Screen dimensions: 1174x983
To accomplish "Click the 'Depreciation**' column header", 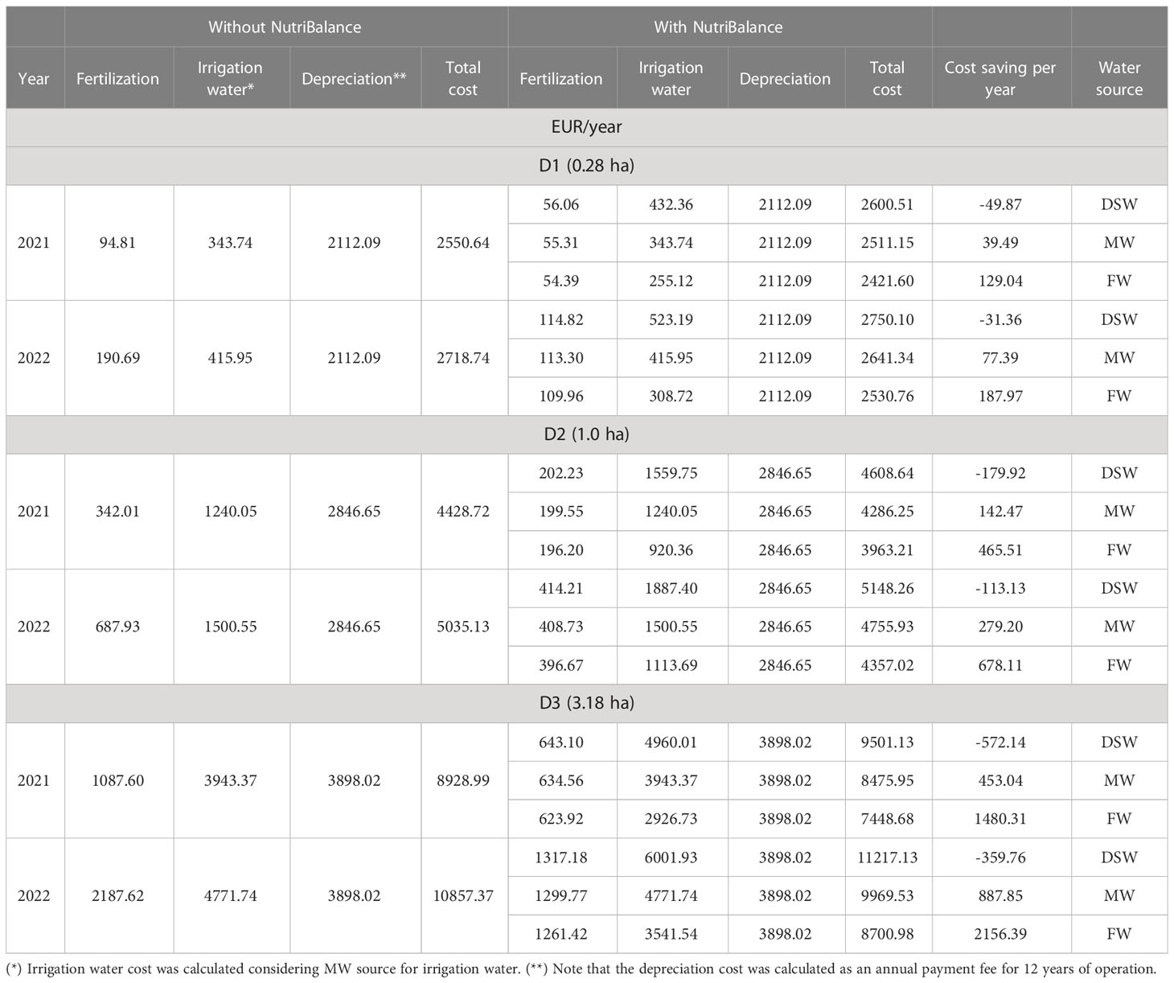I will pyautogui.click(x=354, y=79).
